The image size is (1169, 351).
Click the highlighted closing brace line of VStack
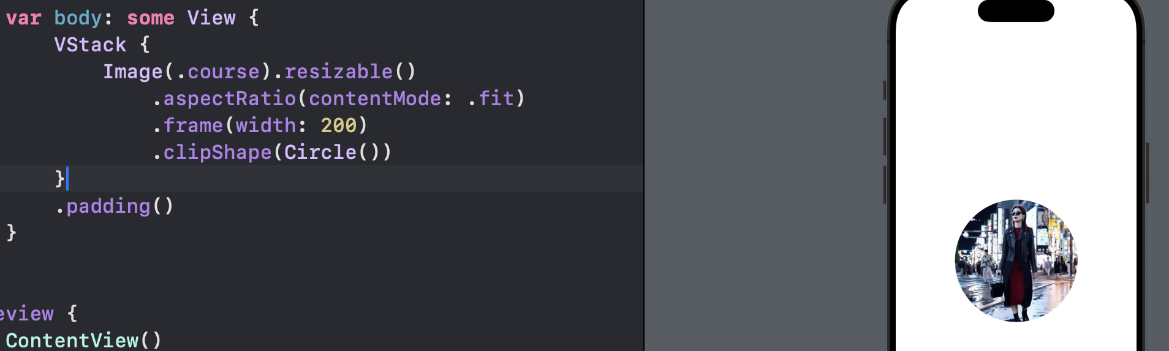322,179
